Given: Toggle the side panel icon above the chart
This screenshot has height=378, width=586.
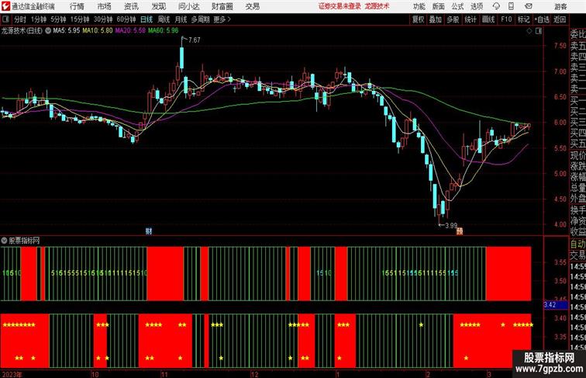Looking at the screenshot, I should pyautogui.click(x=539, y=31).
